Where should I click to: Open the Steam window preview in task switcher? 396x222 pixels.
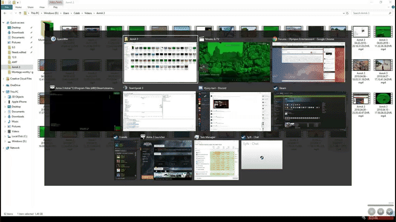click(x=310, y=111)
